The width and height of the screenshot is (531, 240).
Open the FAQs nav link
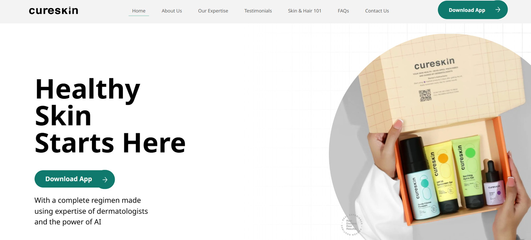pos(343,11)
